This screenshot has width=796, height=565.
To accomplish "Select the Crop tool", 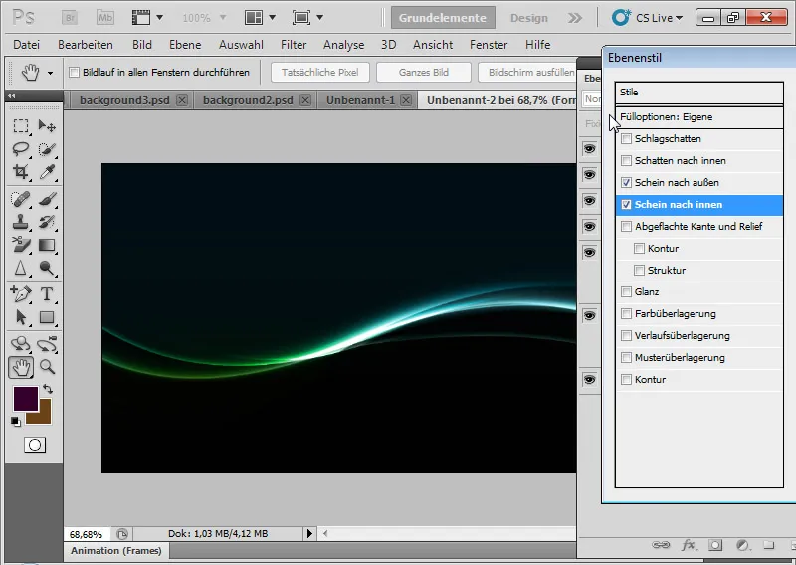I will (20, 171).
